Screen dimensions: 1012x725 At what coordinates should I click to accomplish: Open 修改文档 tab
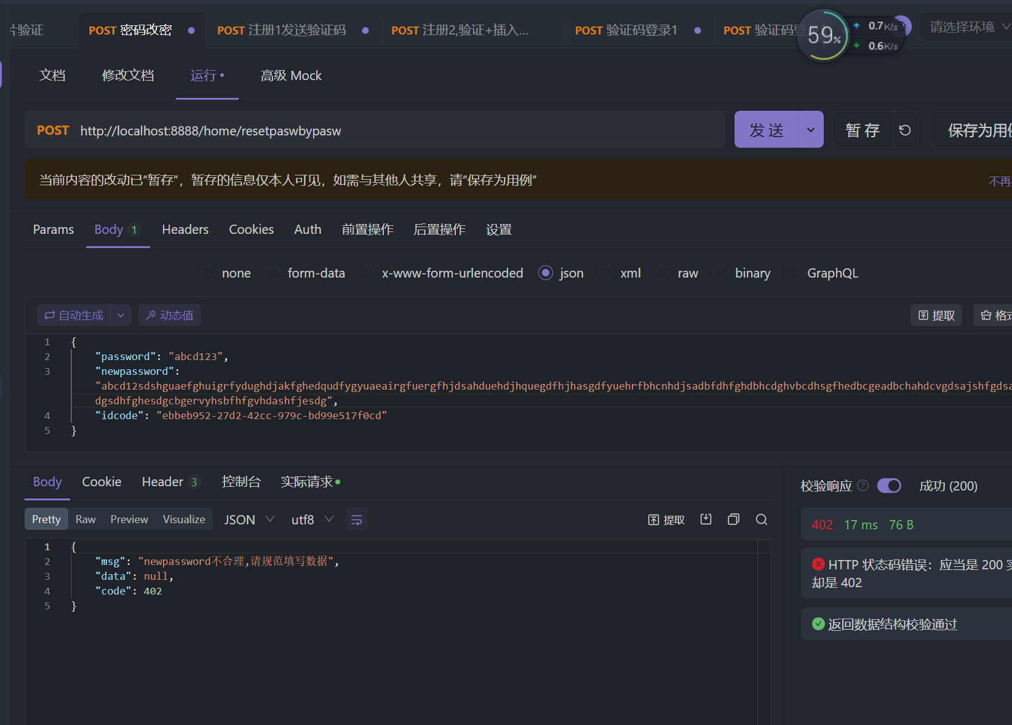(128, 75)
